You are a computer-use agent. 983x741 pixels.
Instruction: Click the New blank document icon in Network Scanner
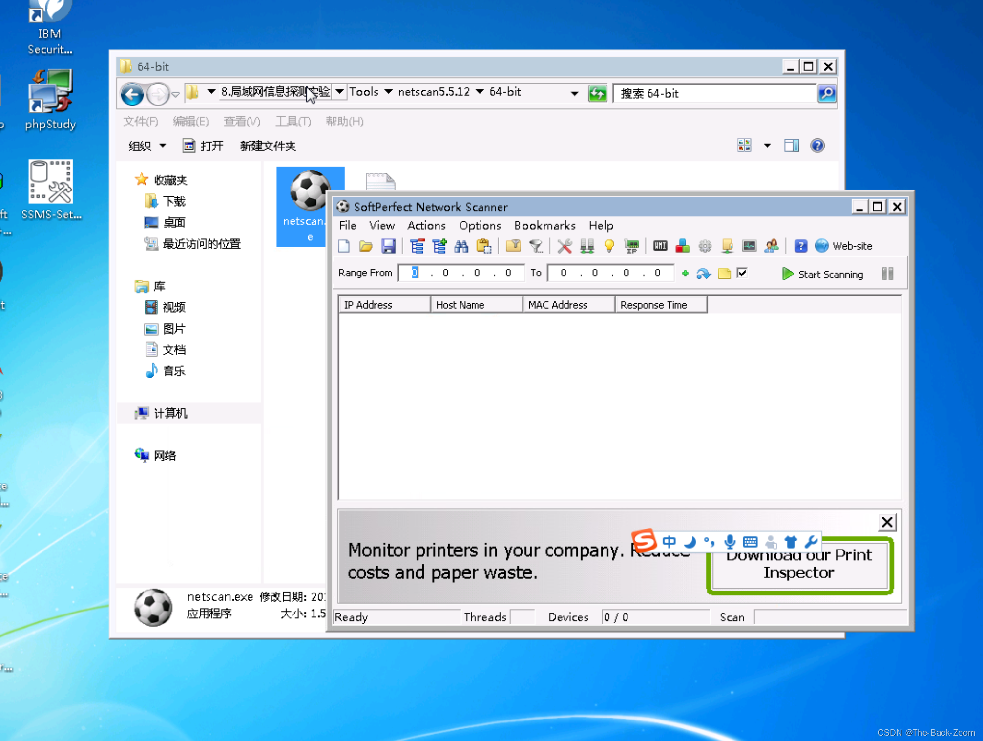pyautogui.click(x=344, y=246)
